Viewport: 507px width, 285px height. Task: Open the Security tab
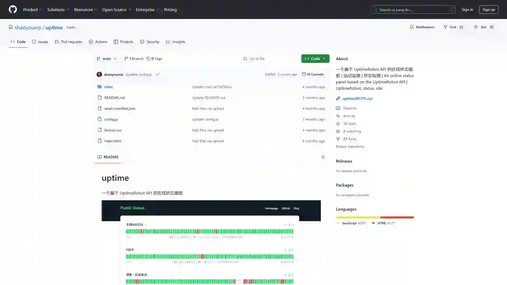pyautogui.click(x=150, y=42)
